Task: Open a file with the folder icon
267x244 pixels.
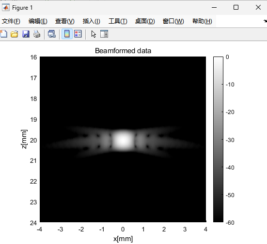Action: (x=15, y=34)
